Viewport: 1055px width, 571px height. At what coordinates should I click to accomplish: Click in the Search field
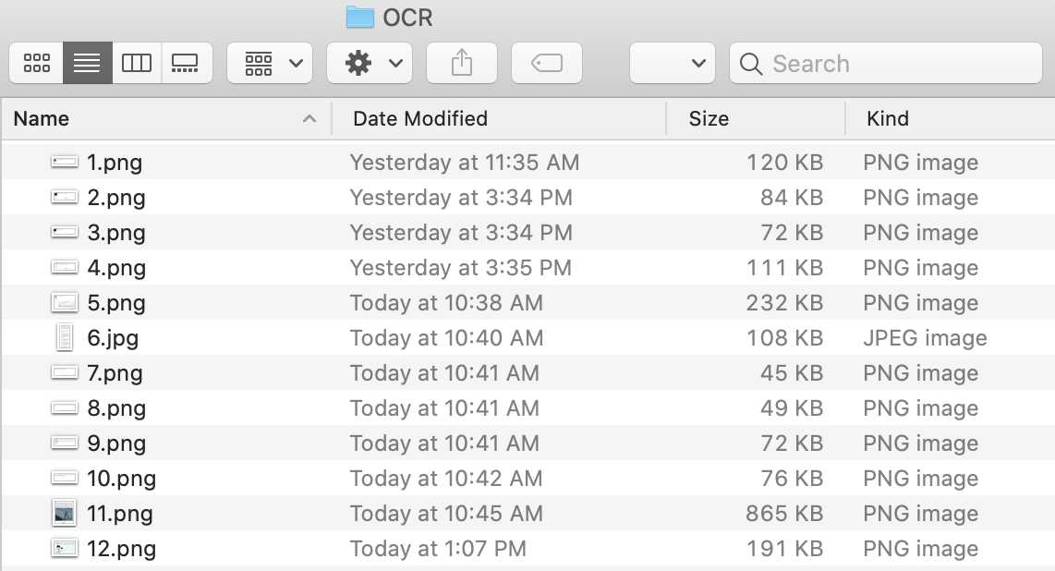tap(887, 64)
